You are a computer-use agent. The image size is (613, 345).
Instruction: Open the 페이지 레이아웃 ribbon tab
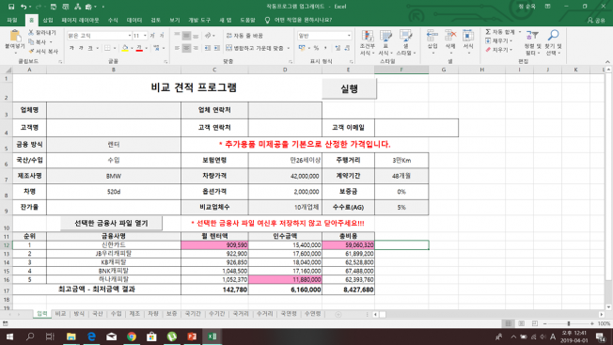tap(80, 20)
